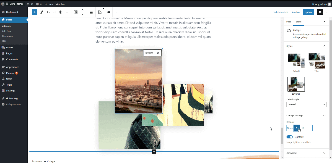332x163 pixels.
Task: Open the List View outline
Action: click(67, 12)
